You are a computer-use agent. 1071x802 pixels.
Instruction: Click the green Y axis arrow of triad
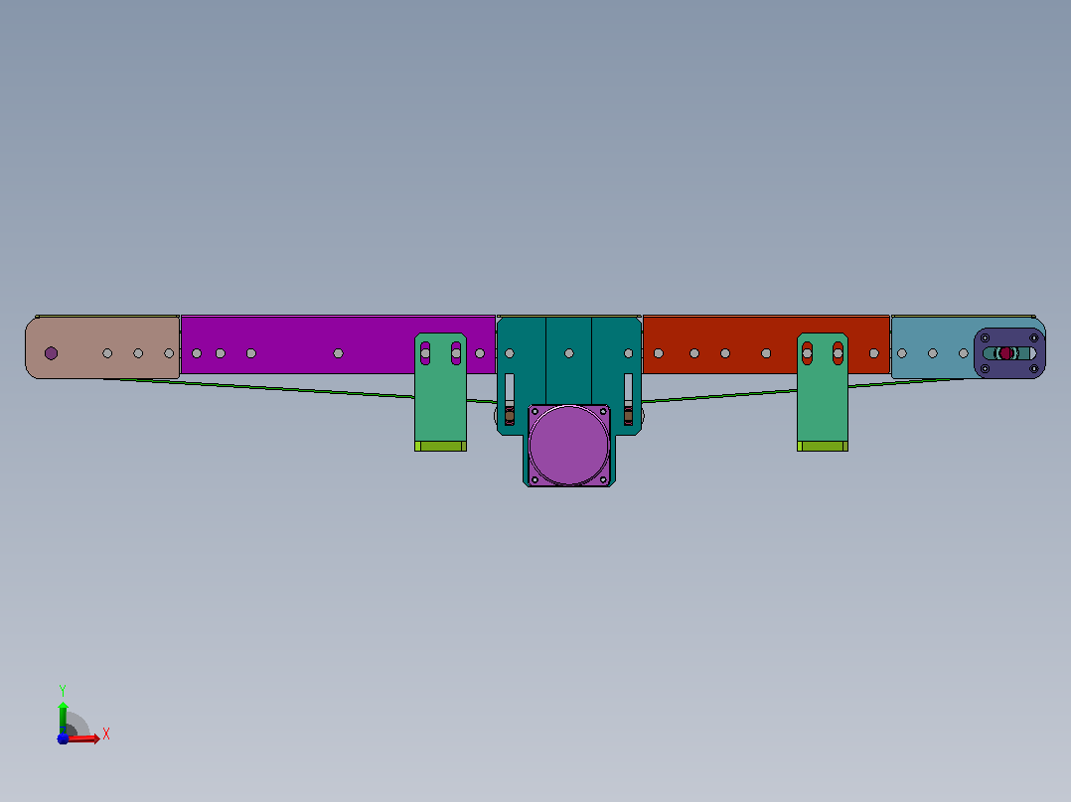[x=63, y=717]
